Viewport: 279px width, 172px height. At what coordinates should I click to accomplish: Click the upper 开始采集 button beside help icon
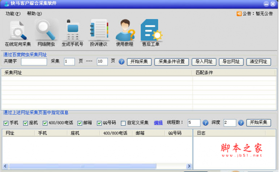pos(139,62)
